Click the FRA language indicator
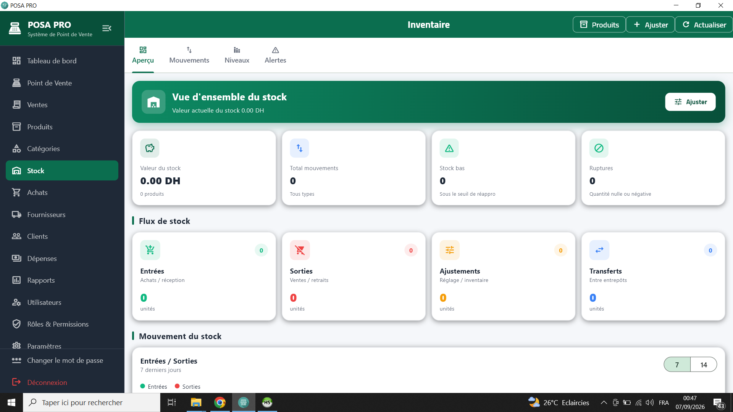The width and height of the screenshot is (733, 412). tap(664, 402)
